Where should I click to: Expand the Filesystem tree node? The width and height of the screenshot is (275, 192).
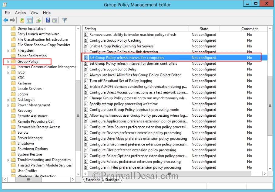pos(8,51)
